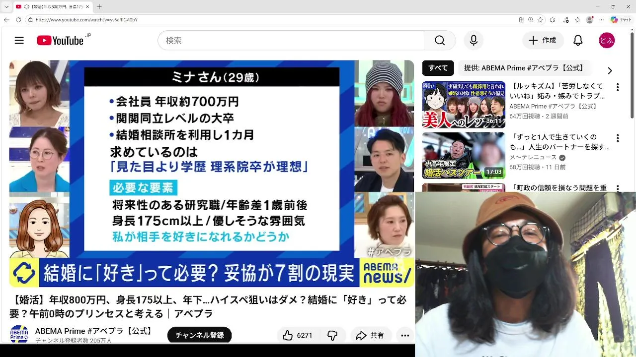Open the browser extensions puzzle icon

(x=553, y=20)
